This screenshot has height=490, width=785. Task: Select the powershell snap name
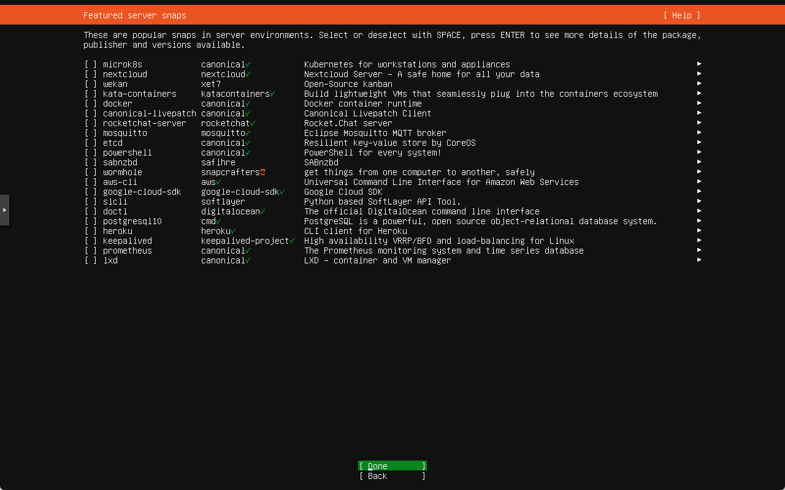128,153
